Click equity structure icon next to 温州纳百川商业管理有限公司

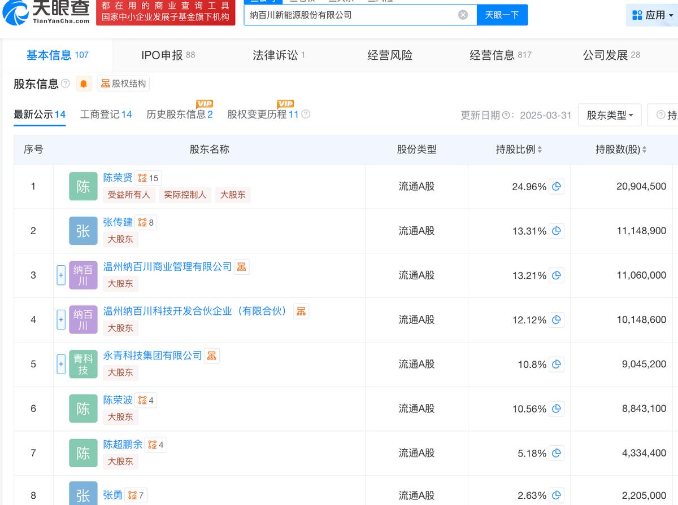pos(241,267)
